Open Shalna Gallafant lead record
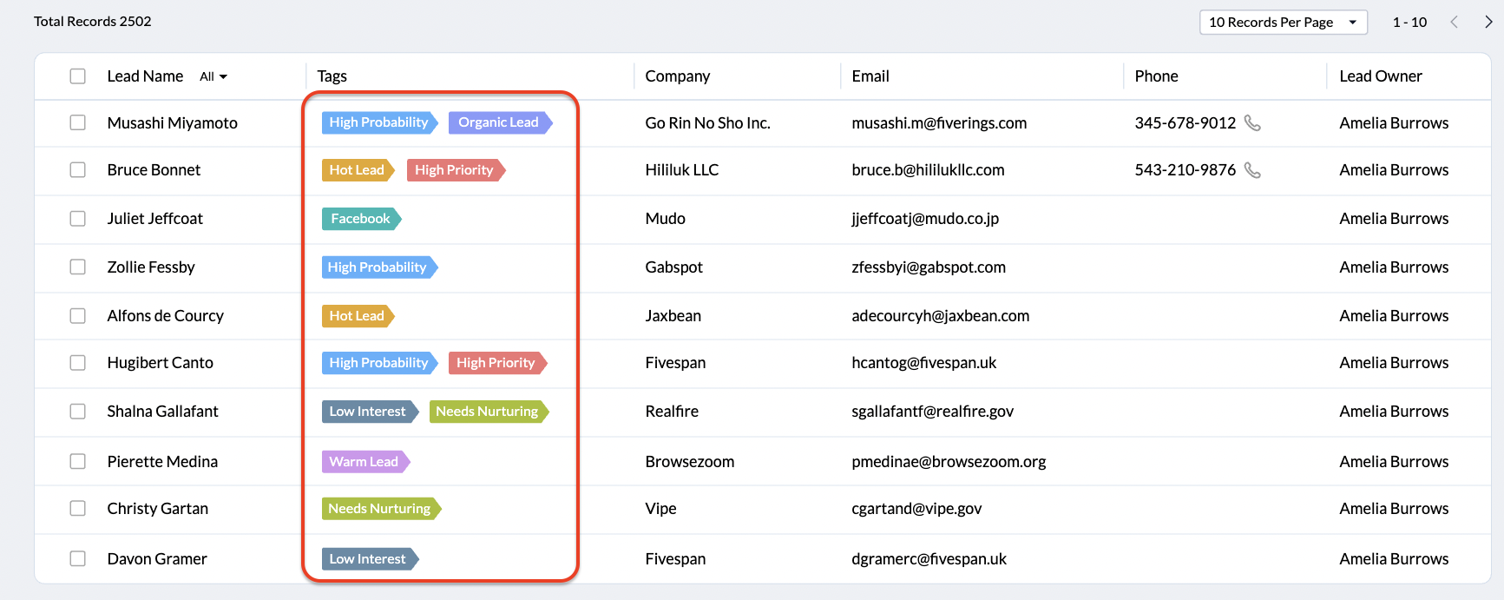 pyautogui.click(x=162, y=411)
